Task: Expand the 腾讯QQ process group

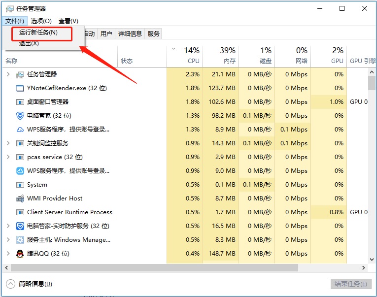Action: tap(8, 254)
